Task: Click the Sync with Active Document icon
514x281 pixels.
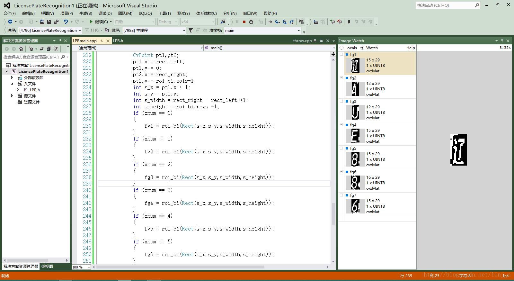Action: coord(42,49)
